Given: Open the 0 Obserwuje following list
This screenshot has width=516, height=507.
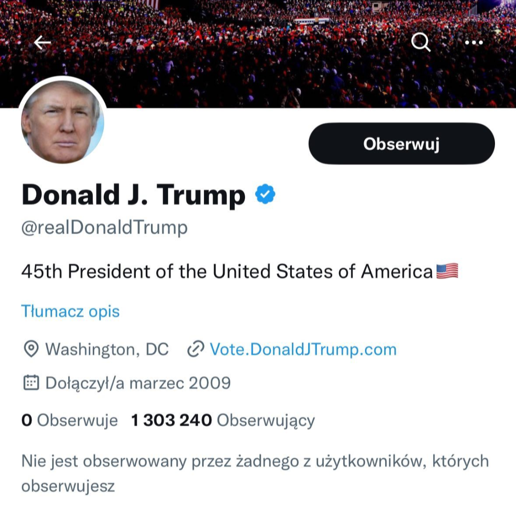Looking at the screenshot, I should pos(70,421).
